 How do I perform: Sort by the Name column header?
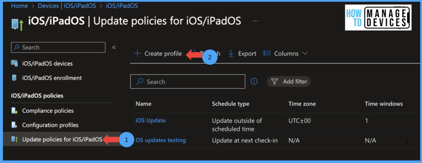(143, 104)
